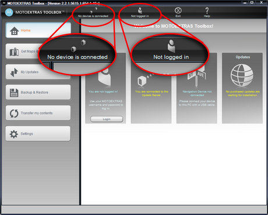
Task: Click 'Please connect your device' instruction text
Action: click(x=197, y=103)
